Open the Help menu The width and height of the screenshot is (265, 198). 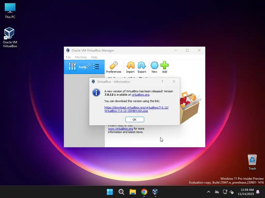(x=94, y=57)
